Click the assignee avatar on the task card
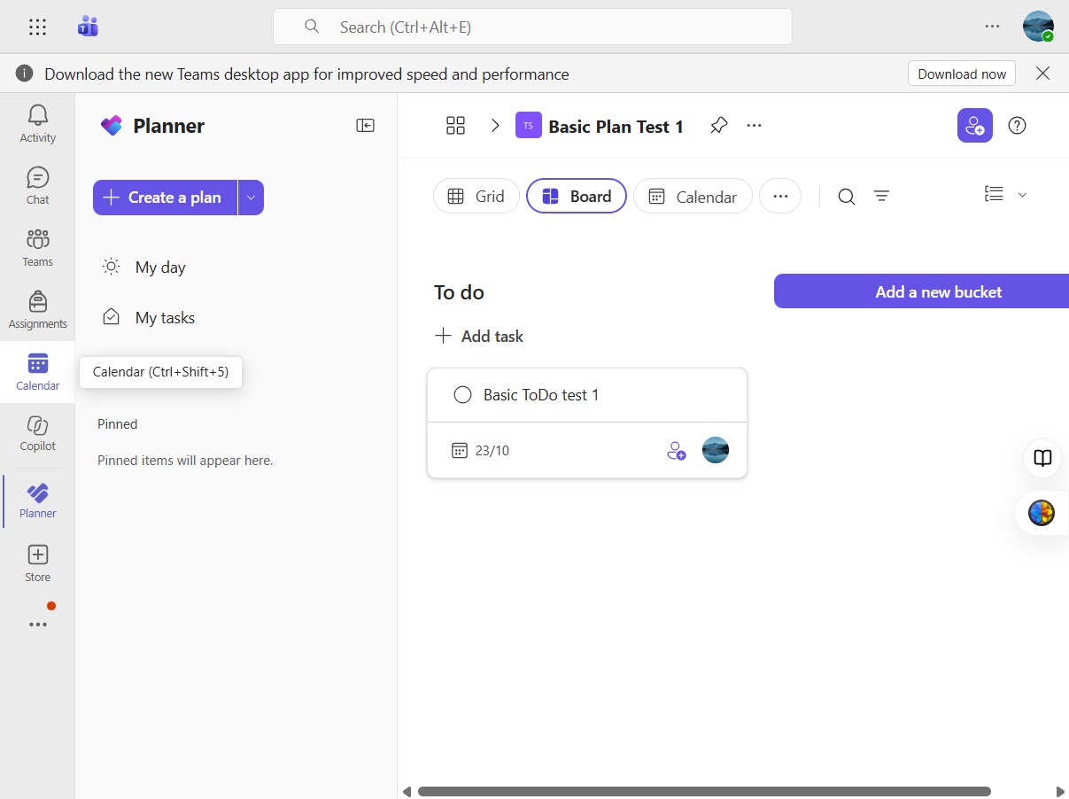Image resolution: width=1069 pixels, height=799 pixels. click(x=716, y=450)
